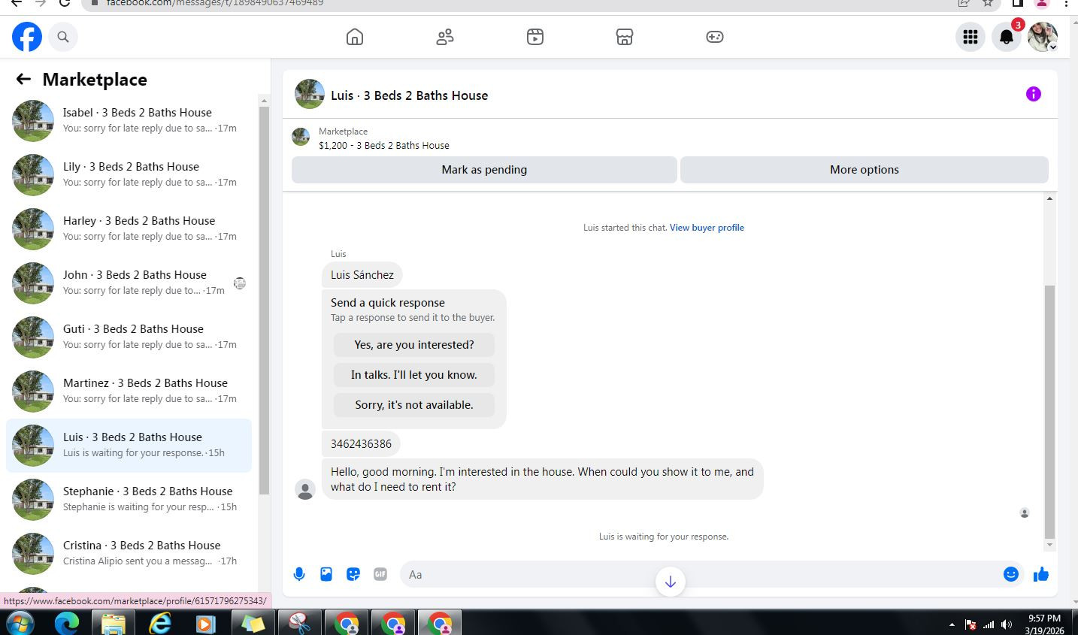Open the Menu grid icon
The image size is (1078, 635).
(x=971, y=37)
